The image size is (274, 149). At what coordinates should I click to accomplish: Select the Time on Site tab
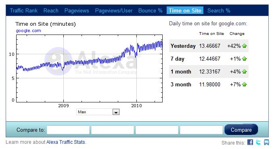[185, 10]
